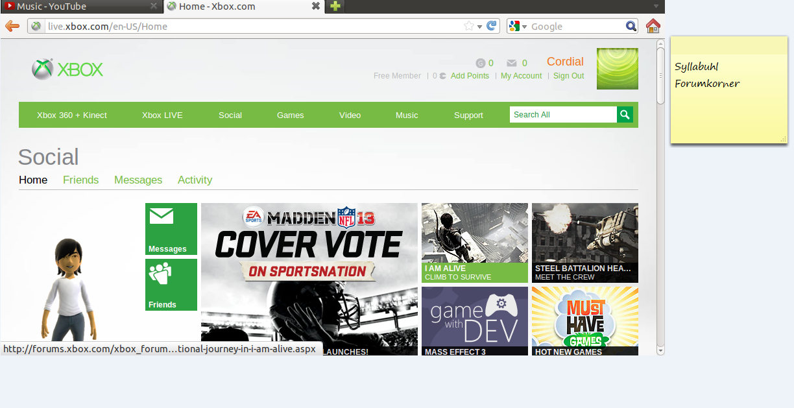Open the search engine selector dropdown
This screenshot has width=794, height=408.
pyautogui.click(x=524, y=27)
